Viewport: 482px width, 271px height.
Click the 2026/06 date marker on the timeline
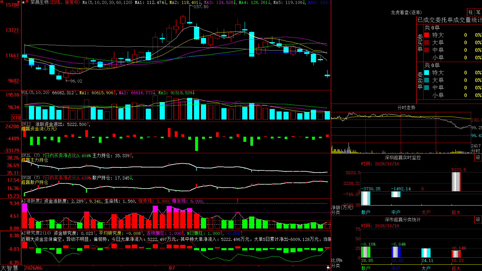(33, 268)
